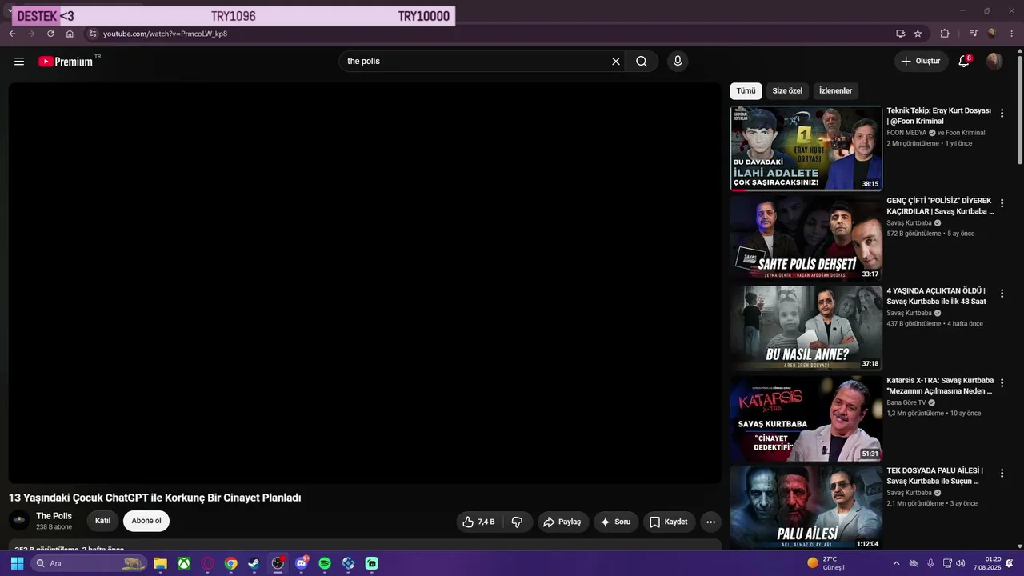Open options for 4 Yaşında Açlıktan video
The image size is (1024, 576).
coord(1002,294)
